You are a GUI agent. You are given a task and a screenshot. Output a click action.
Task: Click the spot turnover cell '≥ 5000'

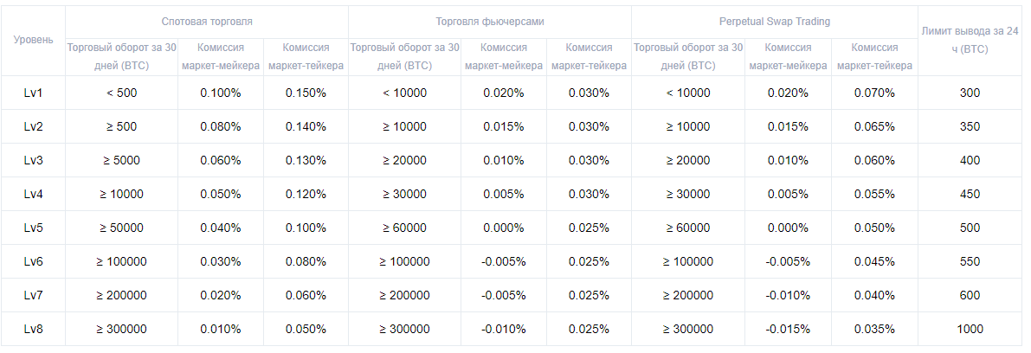click(x=121, y=160)
